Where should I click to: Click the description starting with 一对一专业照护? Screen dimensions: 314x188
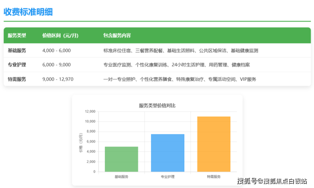click(179, 79)
